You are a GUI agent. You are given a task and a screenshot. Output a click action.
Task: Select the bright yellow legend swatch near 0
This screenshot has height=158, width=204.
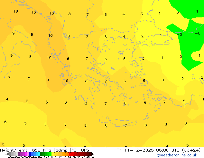(x=52, y=154)
